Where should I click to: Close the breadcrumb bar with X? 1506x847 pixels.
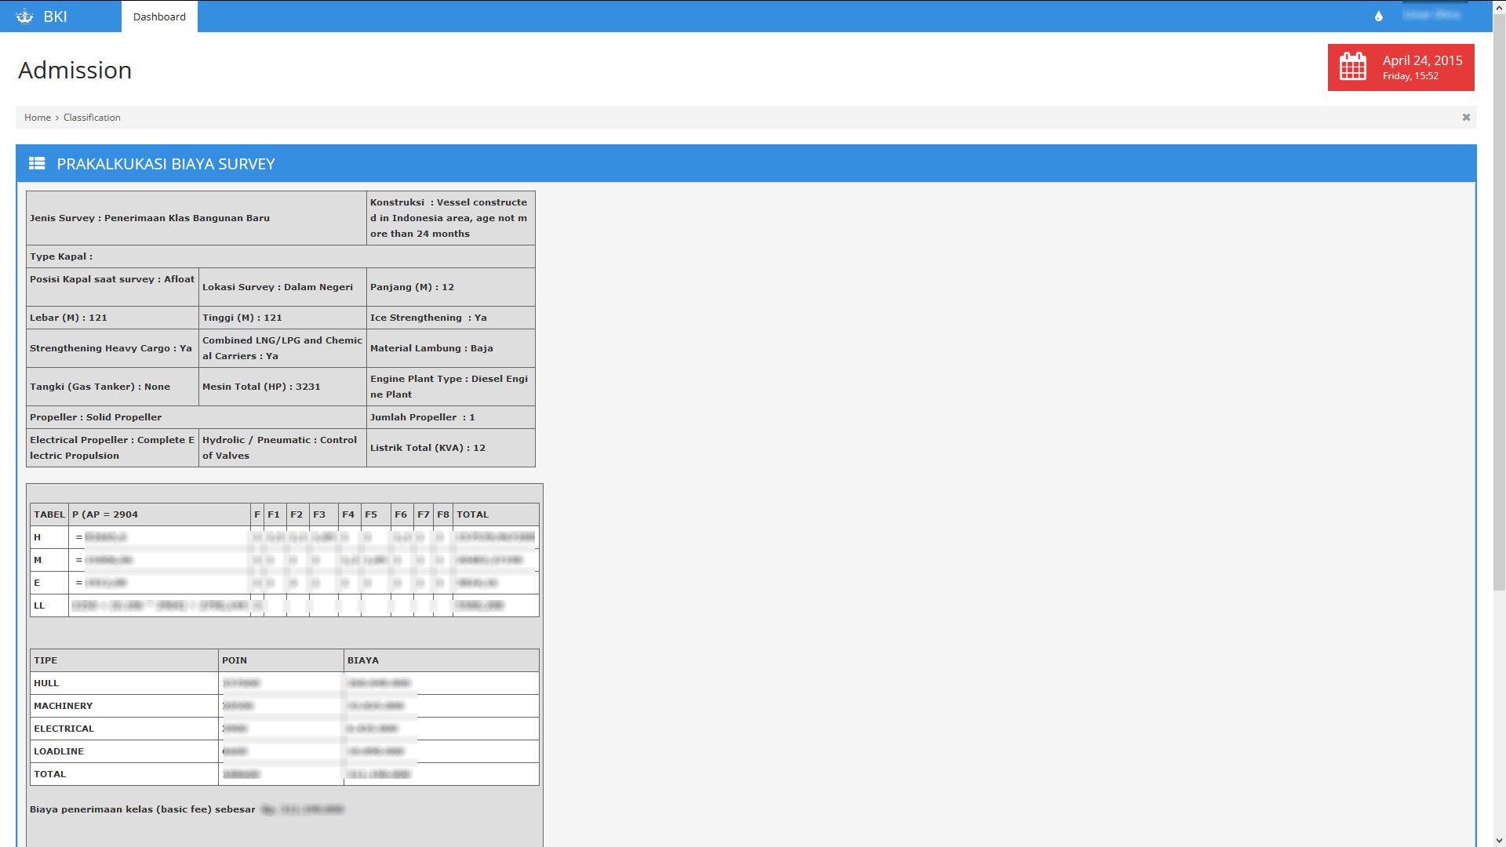(1465, 118)
